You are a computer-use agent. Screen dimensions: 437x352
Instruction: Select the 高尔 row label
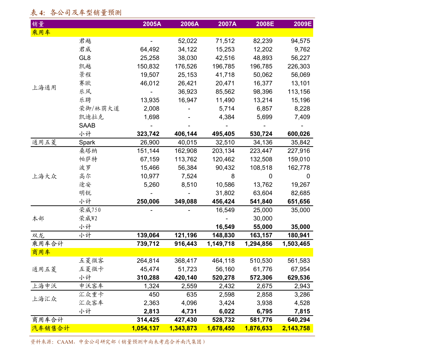click(x=85, y=176)
